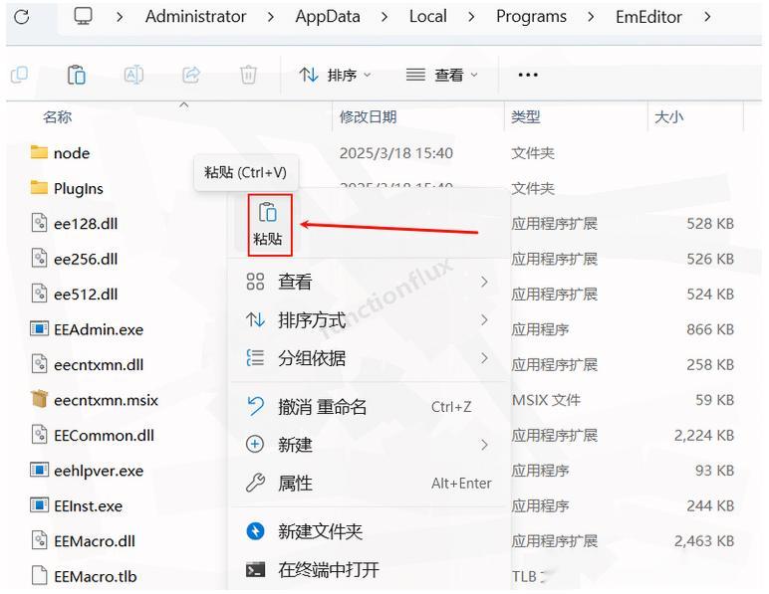Screen dimensions: 769x594
Task: Click the rename icon in toolbar
Action: pos(133,75)
